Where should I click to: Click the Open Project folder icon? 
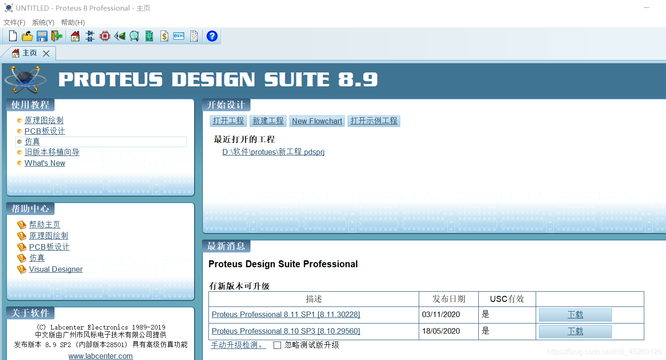tap(27, 36)
